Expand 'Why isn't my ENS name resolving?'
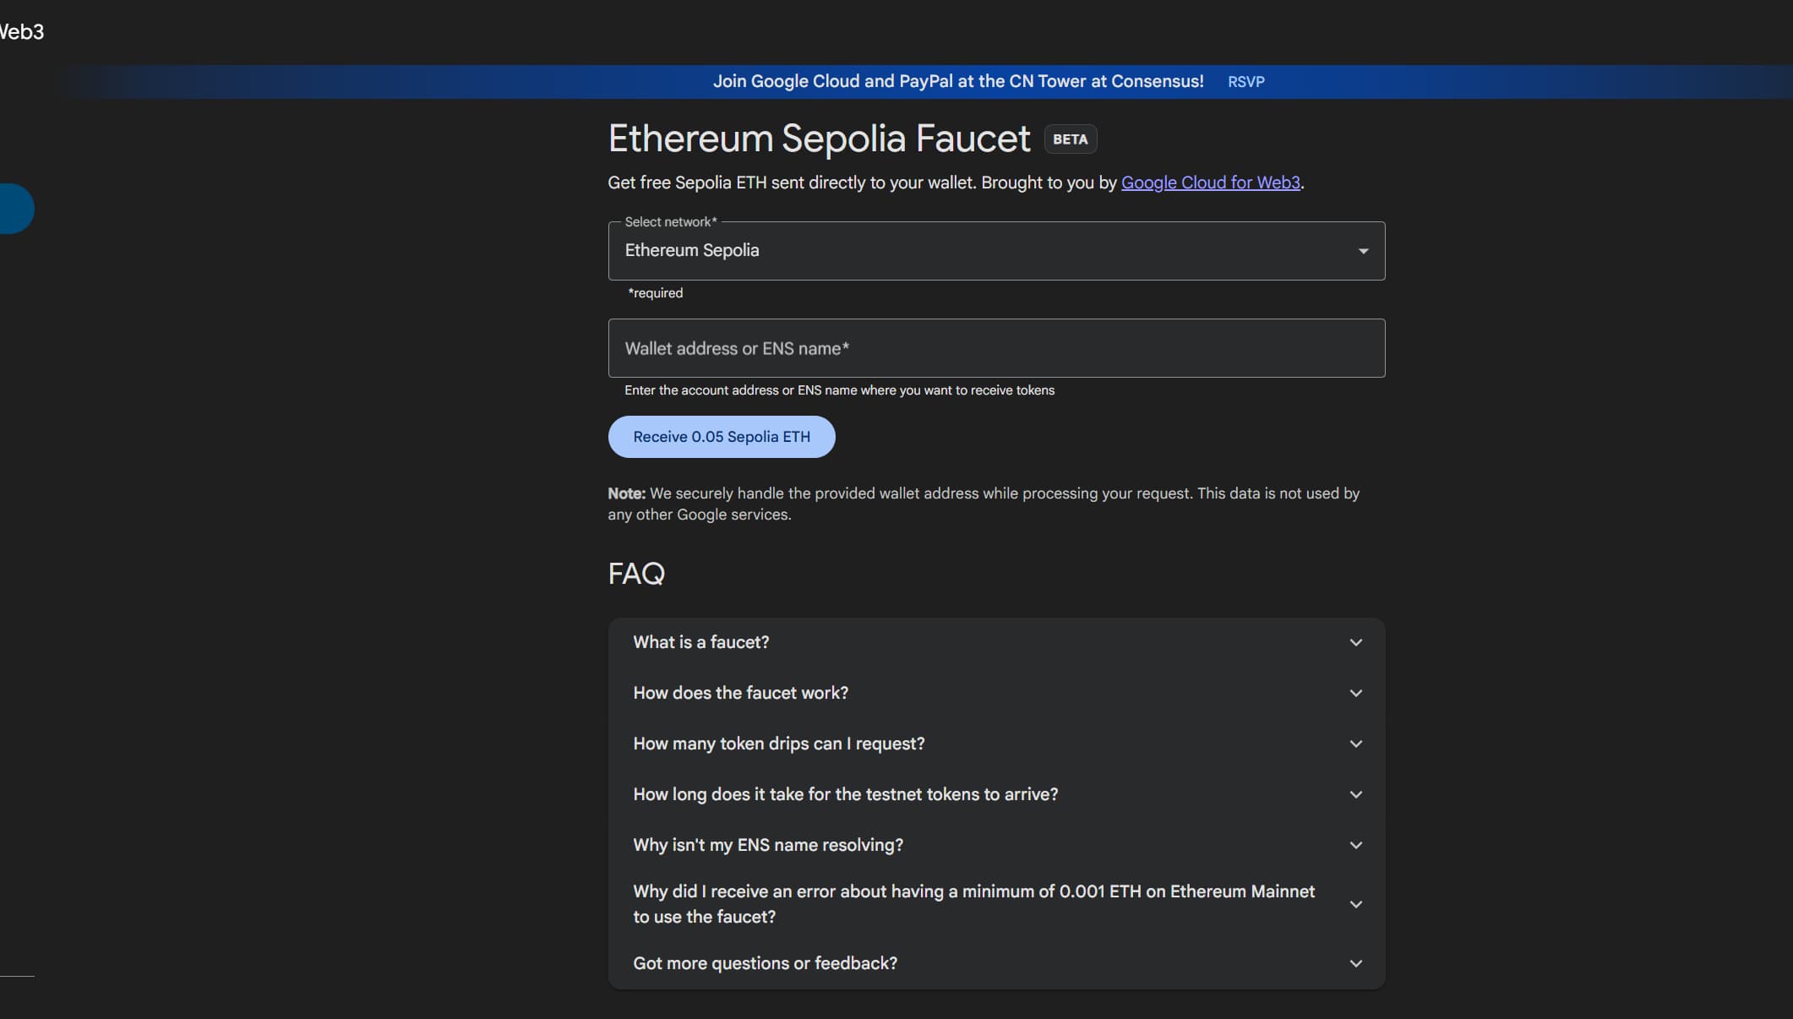This screenshot has height=1019, width=1793. (x=995, y=845)
